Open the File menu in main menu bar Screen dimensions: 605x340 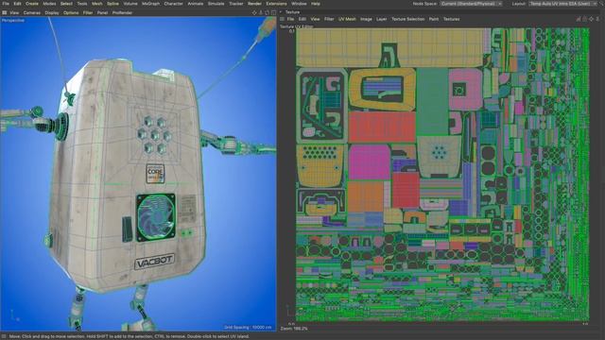[6, 4]
